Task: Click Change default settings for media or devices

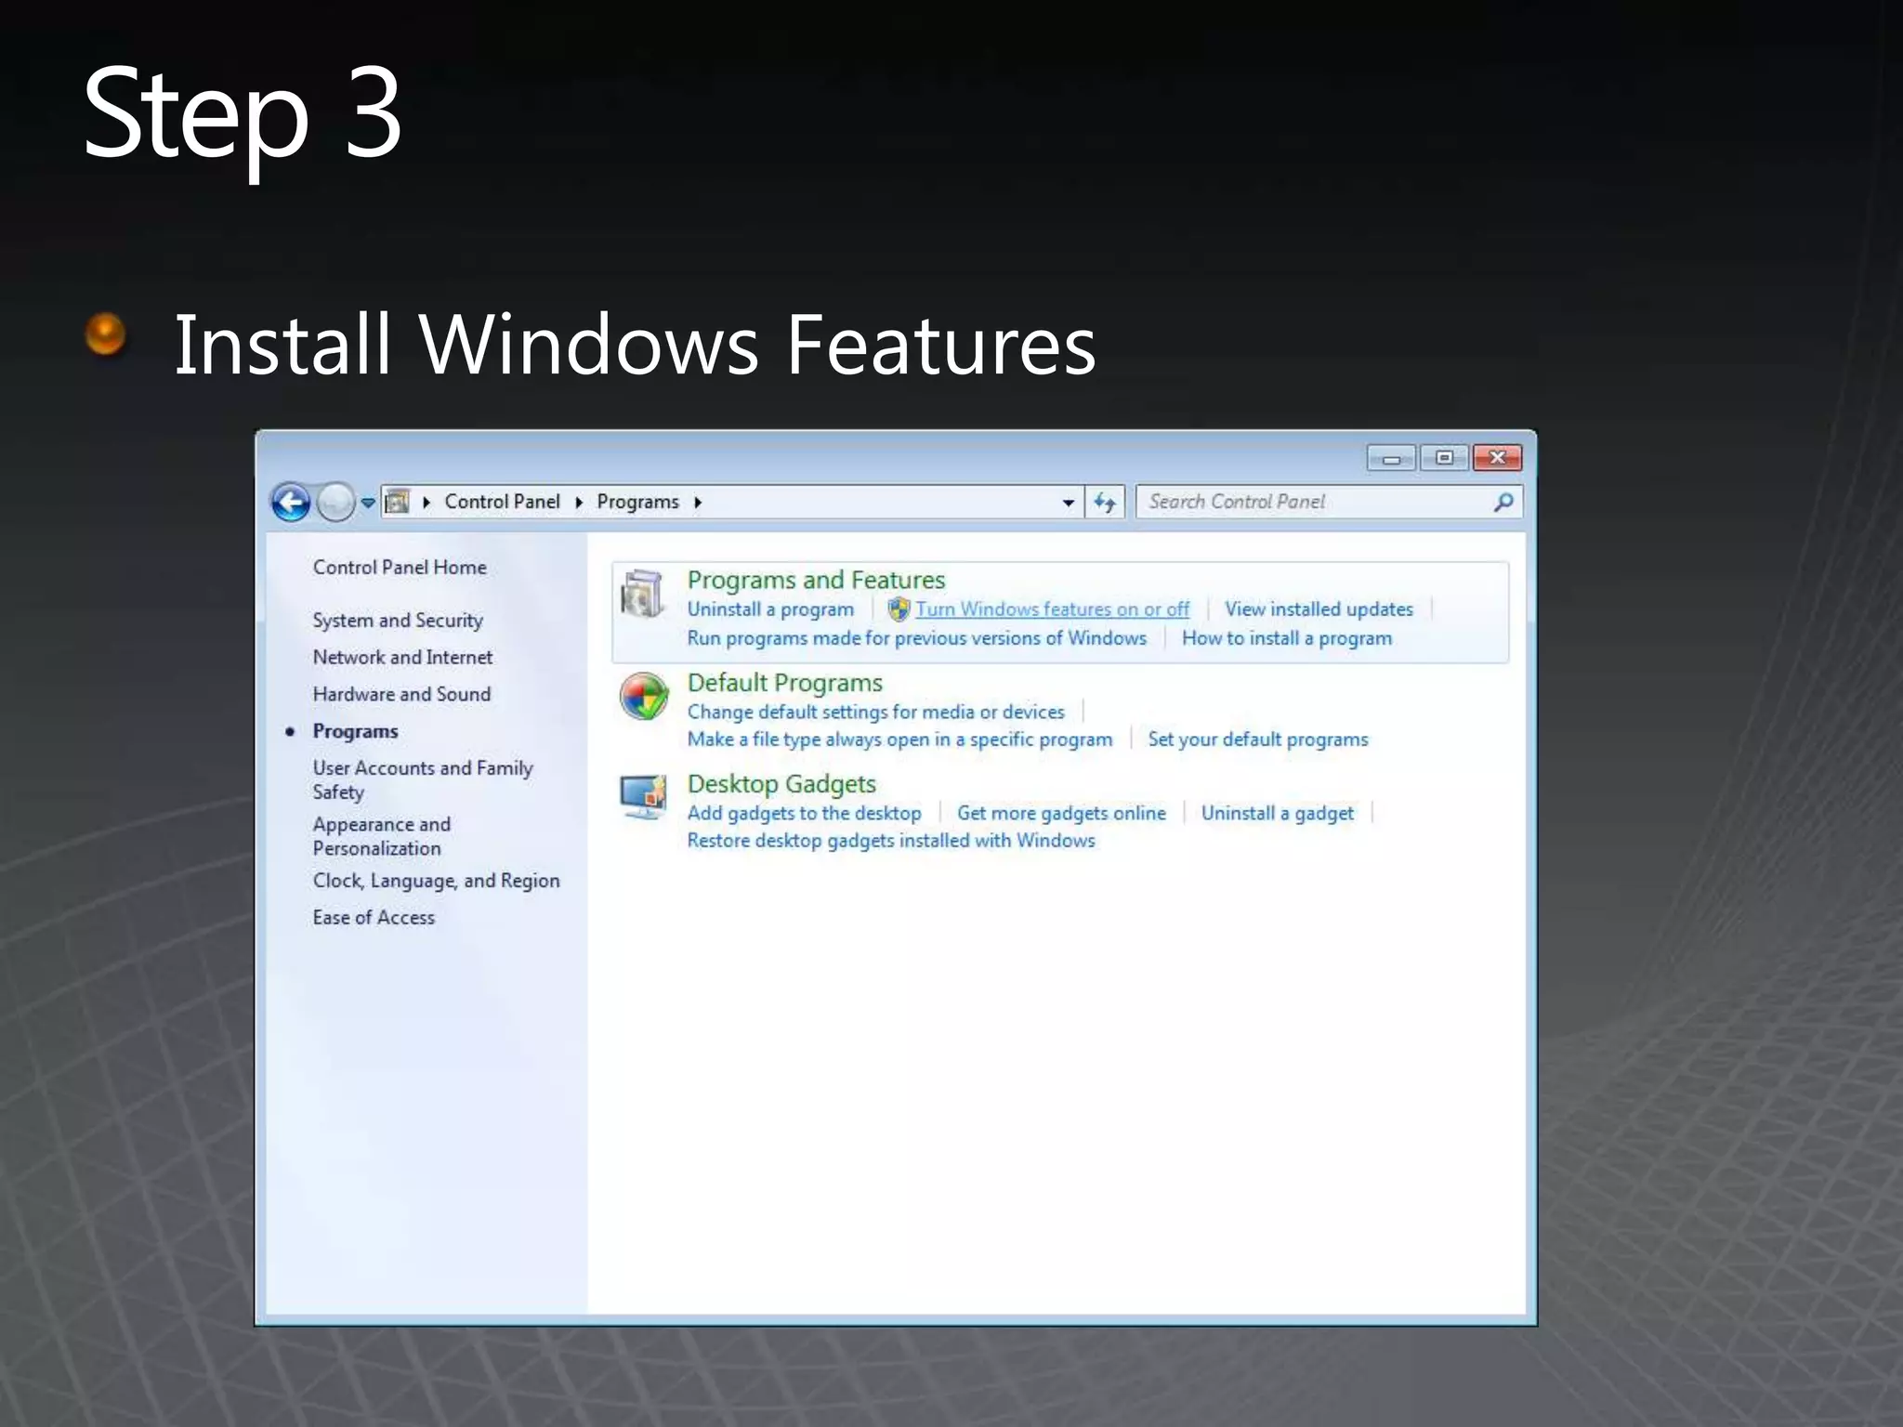Action: pos(875,712)
